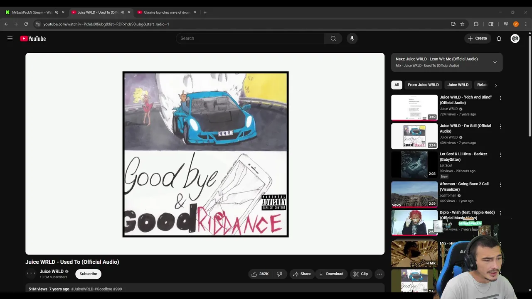The width and height of the screenshot is (532, 299).
Task: Subscribe to the Juice WRLD channel
Action: (88, 274)
